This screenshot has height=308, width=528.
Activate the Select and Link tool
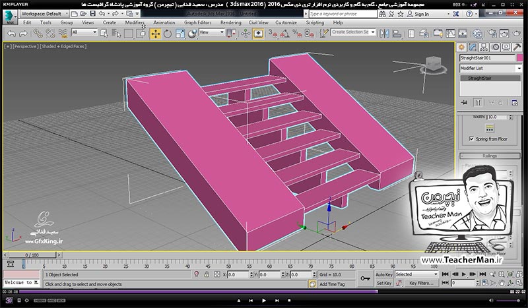38,34
